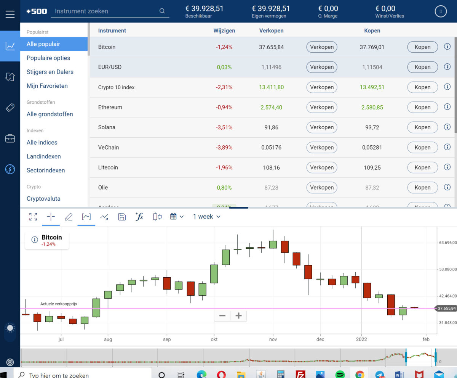Click Verkopen button for VeChain
This screenshot has width=457, height=378.
(322, 148)
